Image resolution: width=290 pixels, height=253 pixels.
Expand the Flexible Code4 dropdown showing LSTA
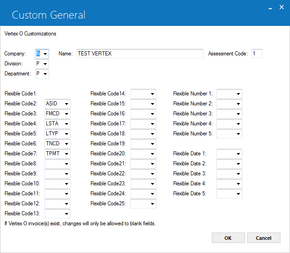click(x=57, y=124)
